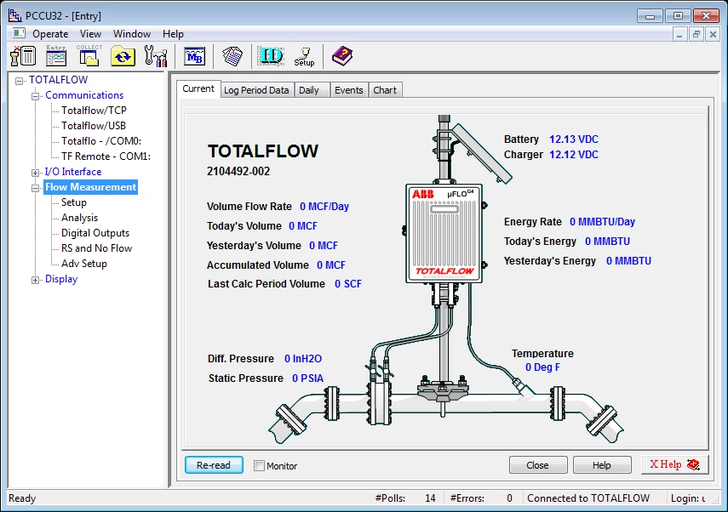The image size is (728, 512).
Task: Launch the 32-bit loader with the MB icon
Action: pos(194,54)
